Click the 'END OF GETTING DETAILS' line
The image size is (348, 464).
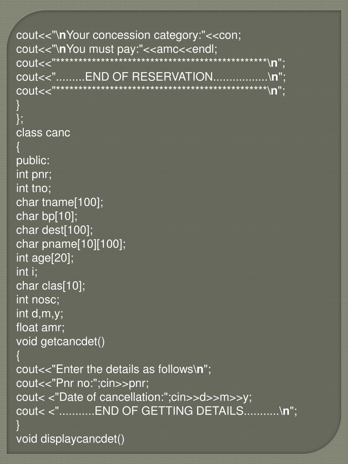click(157, 411)
